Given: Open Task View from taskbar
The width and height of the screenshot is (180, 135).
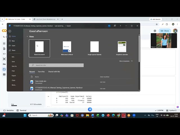Looking at the screenshot, I should [x=57, y=115].
